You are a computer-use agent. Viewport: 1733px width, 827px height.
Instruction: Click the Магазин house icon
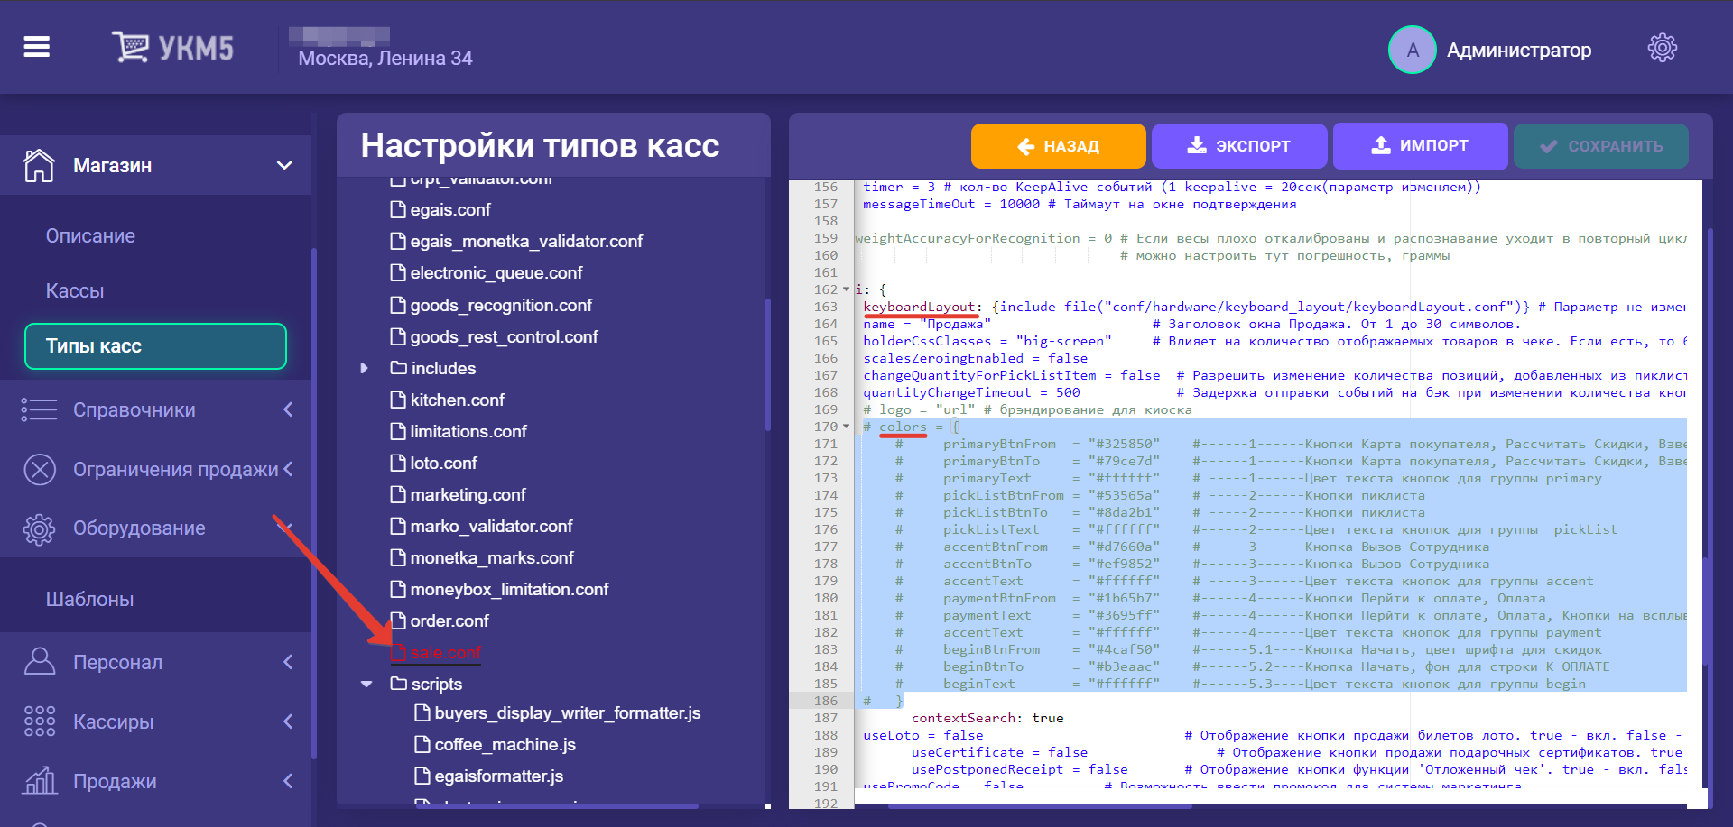39,165
